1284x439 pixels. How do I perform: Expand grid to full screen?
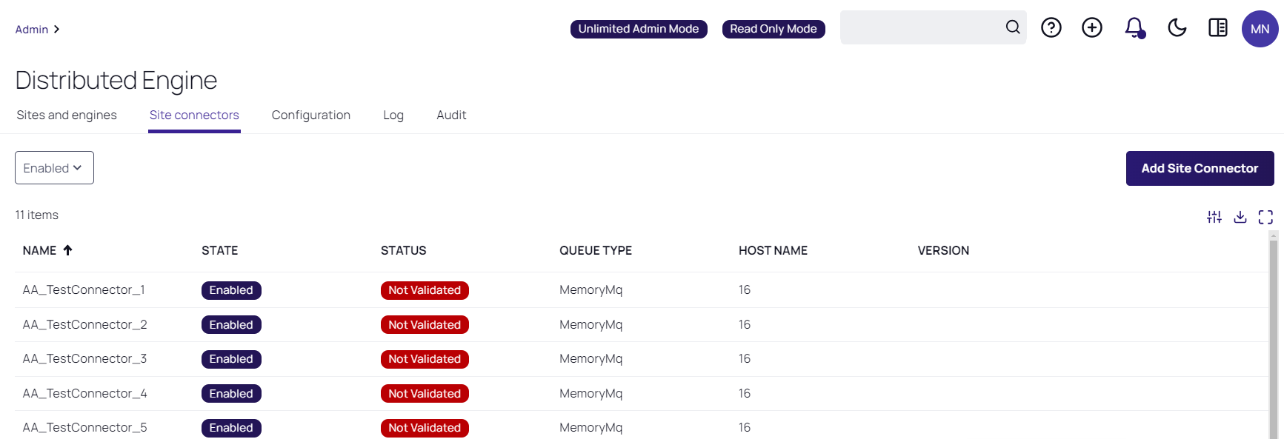click(x=1265, y=217)
